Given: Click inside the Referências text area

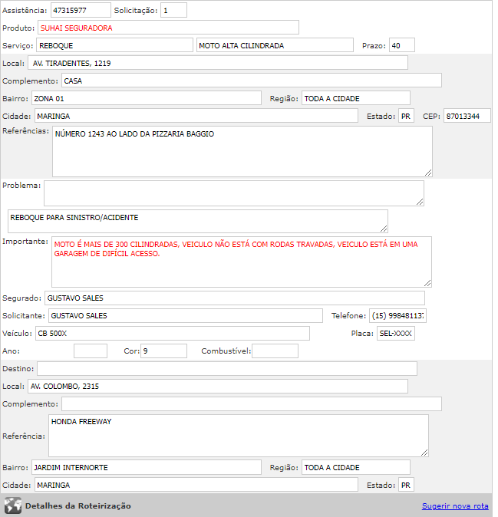Looking at the screenshot, I should click(x=242, y=151).
